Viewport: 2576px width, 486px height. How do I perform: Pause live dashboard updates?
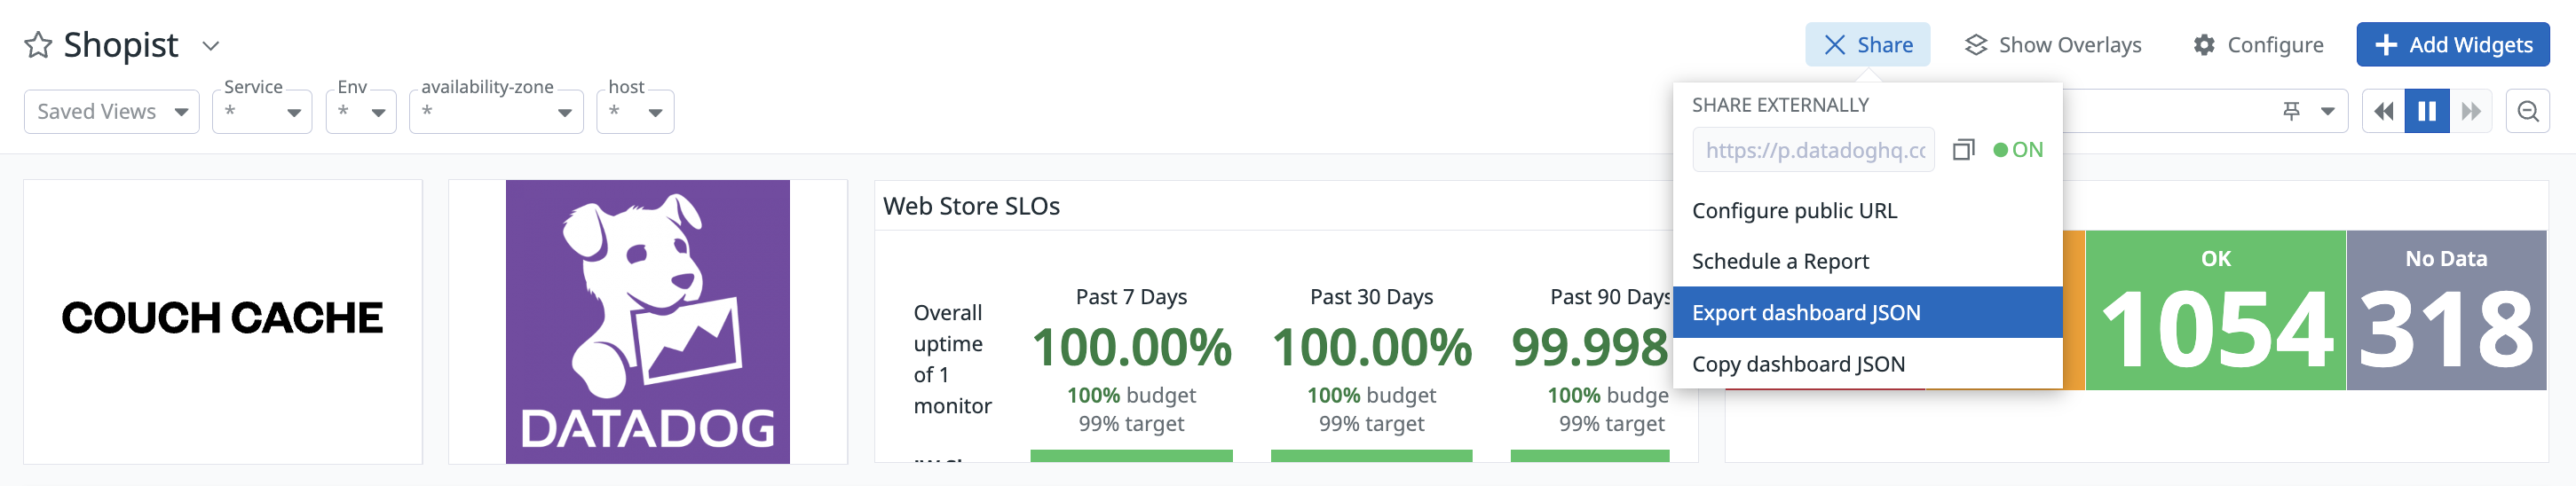coord(2427,111)
